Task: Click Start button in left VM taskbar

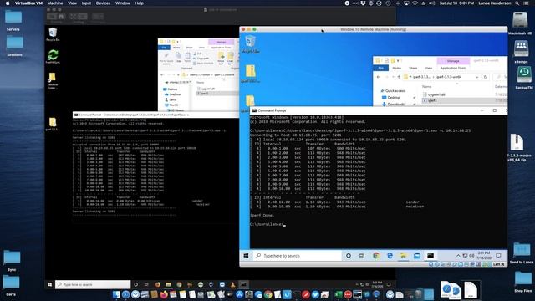Action: pyautogui.click(x=50, y=284)
